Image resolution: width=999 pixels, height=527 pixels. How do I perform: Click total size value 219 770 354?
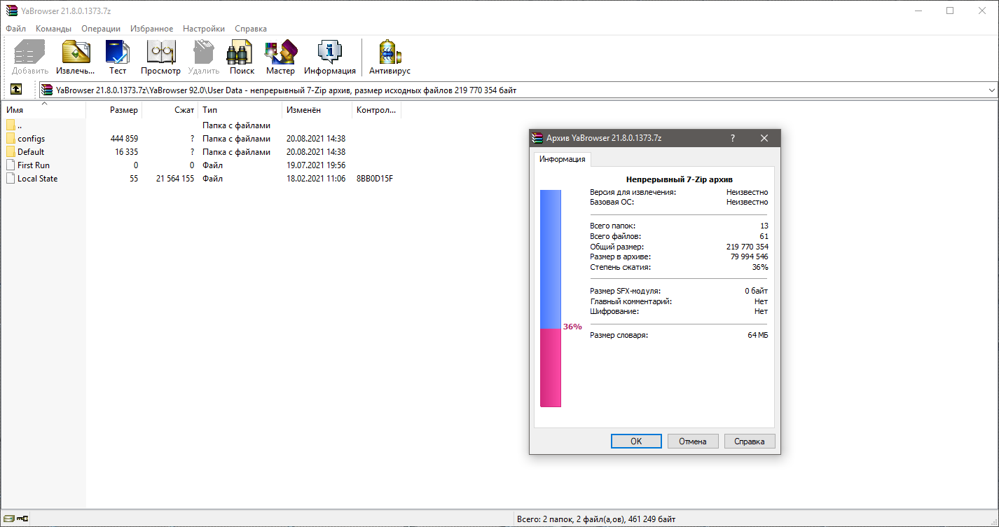(x=747, y=247)
